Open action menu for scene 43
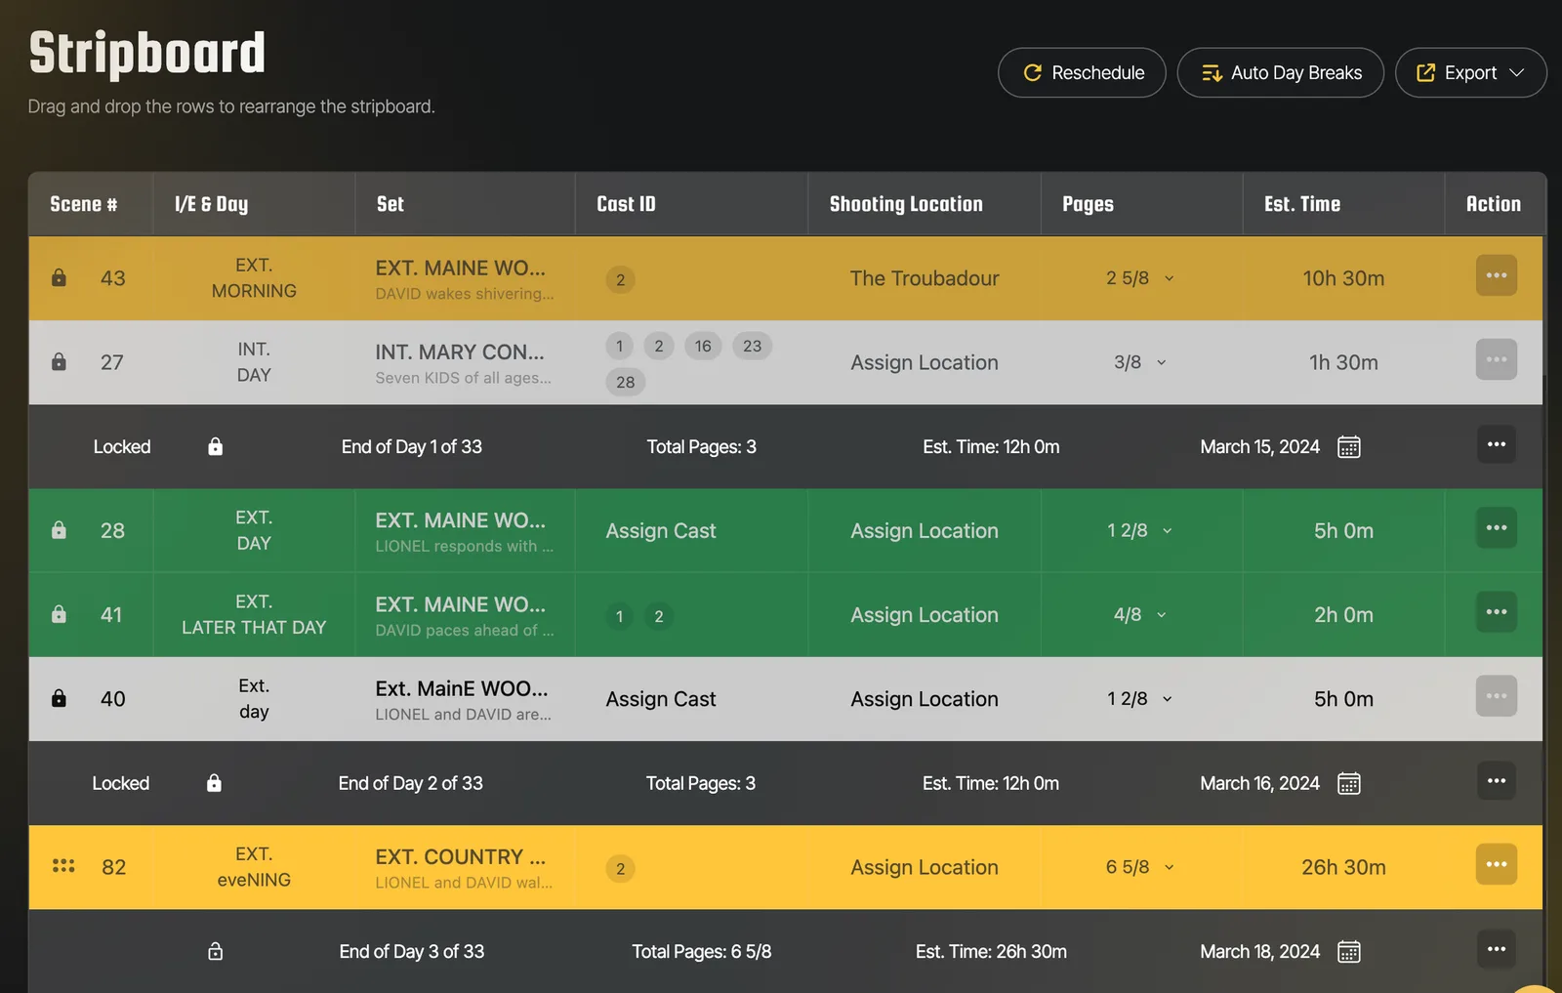 click(1496, 275)
